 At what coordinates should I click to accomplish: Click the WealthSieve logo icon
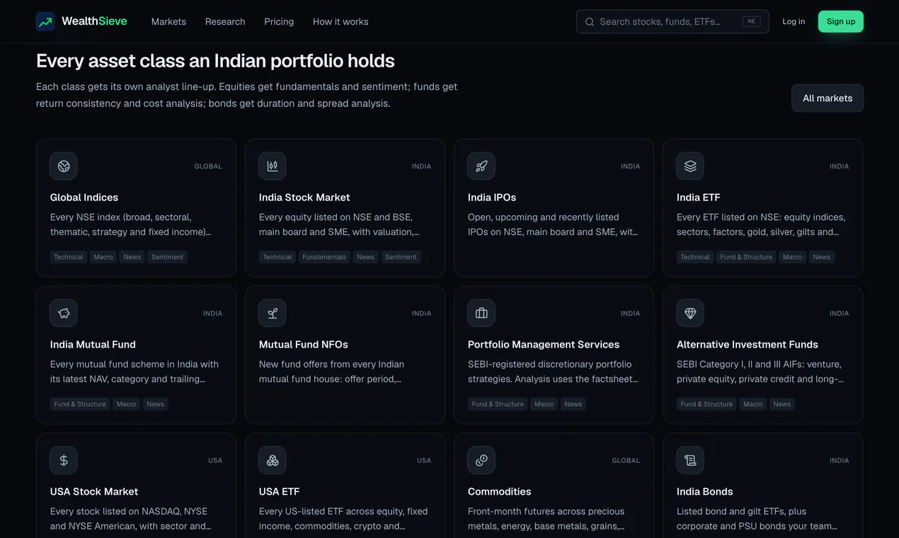pyautogui.click(x=45, y=21)
